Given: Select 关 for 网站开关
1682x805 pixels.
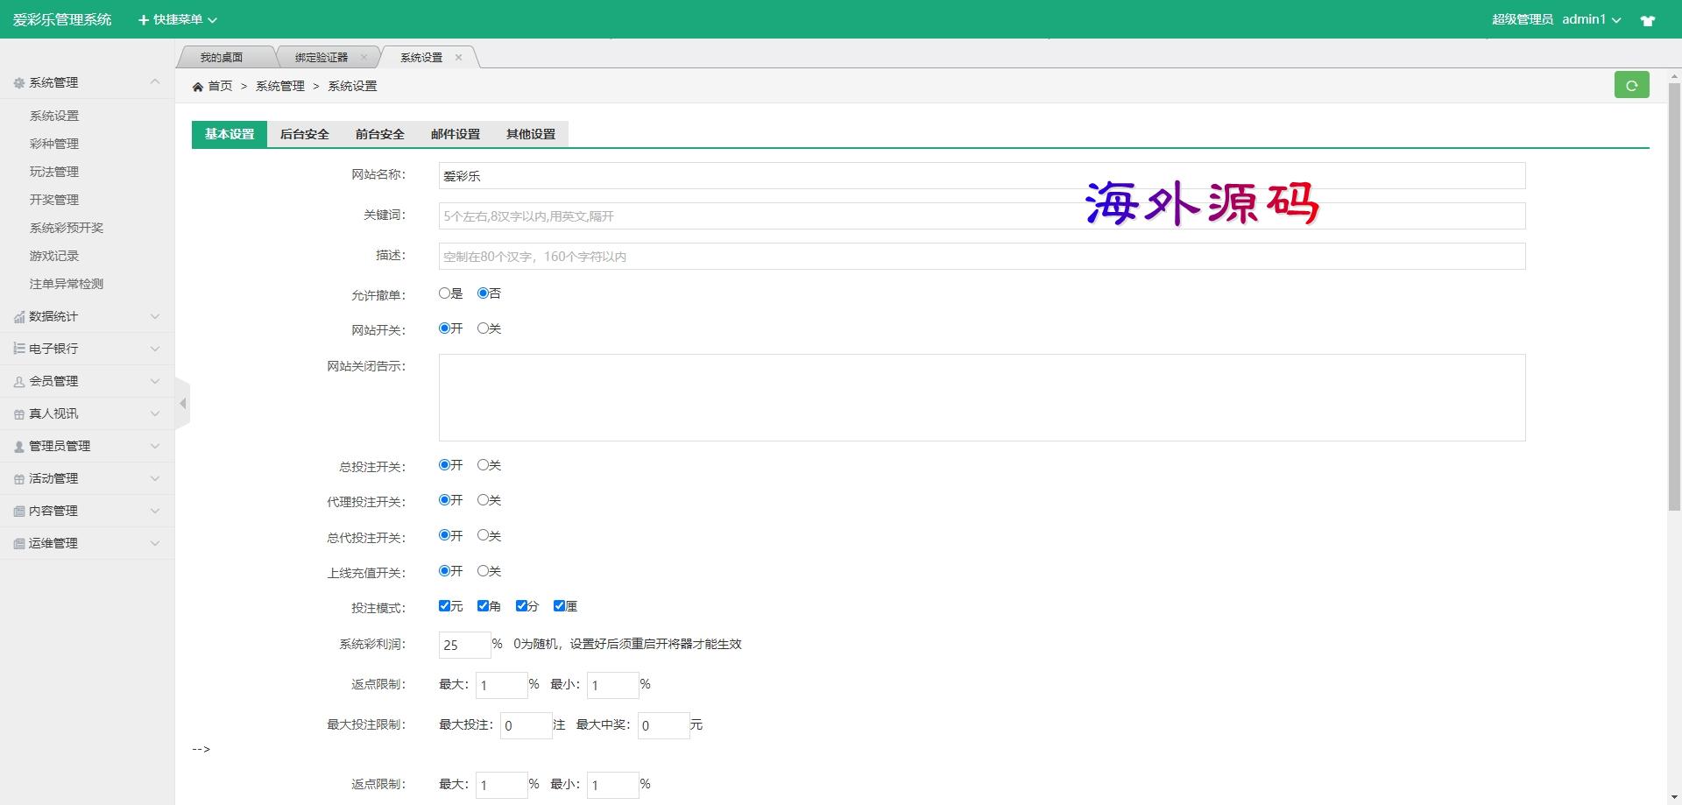Looking at the screenshot, I should point(483,328).
